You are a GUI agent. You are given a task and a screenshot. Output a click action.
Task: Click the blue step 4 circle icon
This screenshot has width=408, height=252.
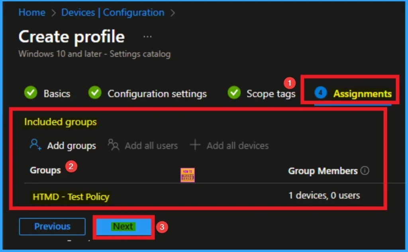pos(320,93)
